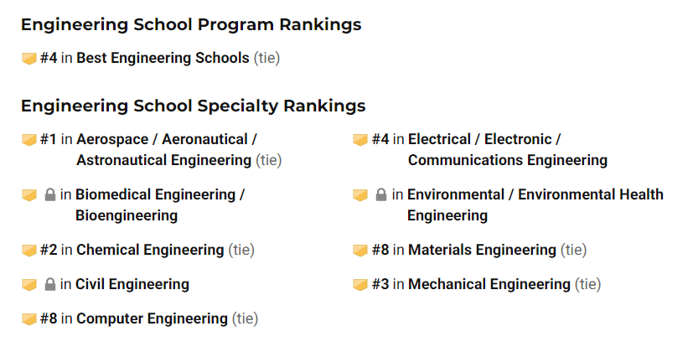Select the Materials Engineering link

(482, 251)
